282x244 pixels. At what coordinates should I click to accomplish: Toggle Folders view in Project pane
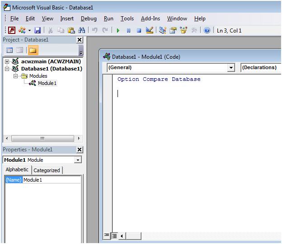tap(33, 50)
